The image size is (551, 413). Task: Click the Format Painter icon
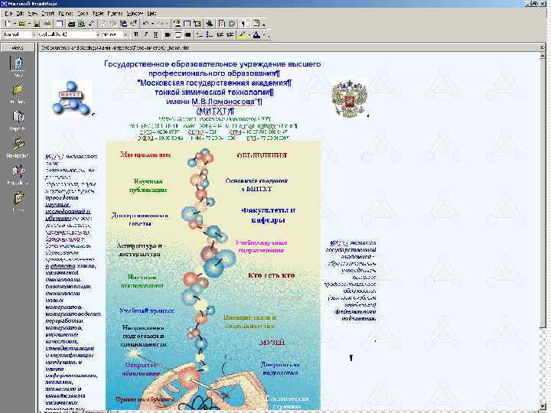(x=133, y=24)
